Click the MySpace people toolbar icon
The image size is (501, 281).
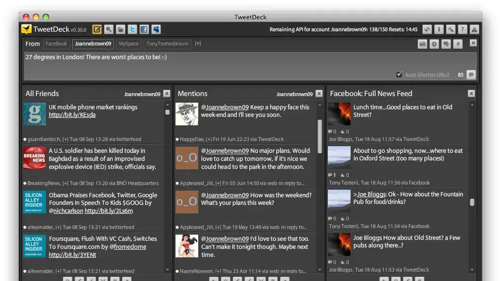[156, 29]
